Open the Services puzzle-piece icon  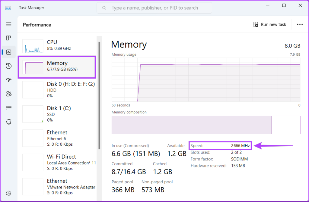point(8,122)
